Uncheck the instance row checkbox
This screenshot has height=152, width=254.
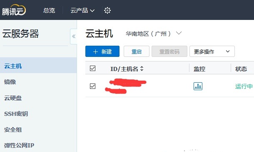click(x=93, y=86)
